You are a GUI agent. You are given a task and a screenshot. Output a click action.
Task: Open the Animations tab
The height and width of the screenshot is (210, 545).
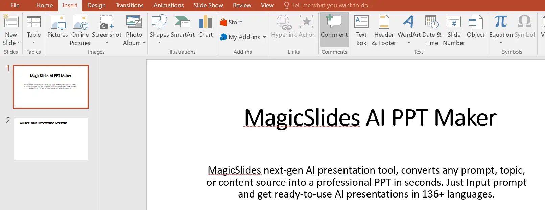(x=169, y=5)
